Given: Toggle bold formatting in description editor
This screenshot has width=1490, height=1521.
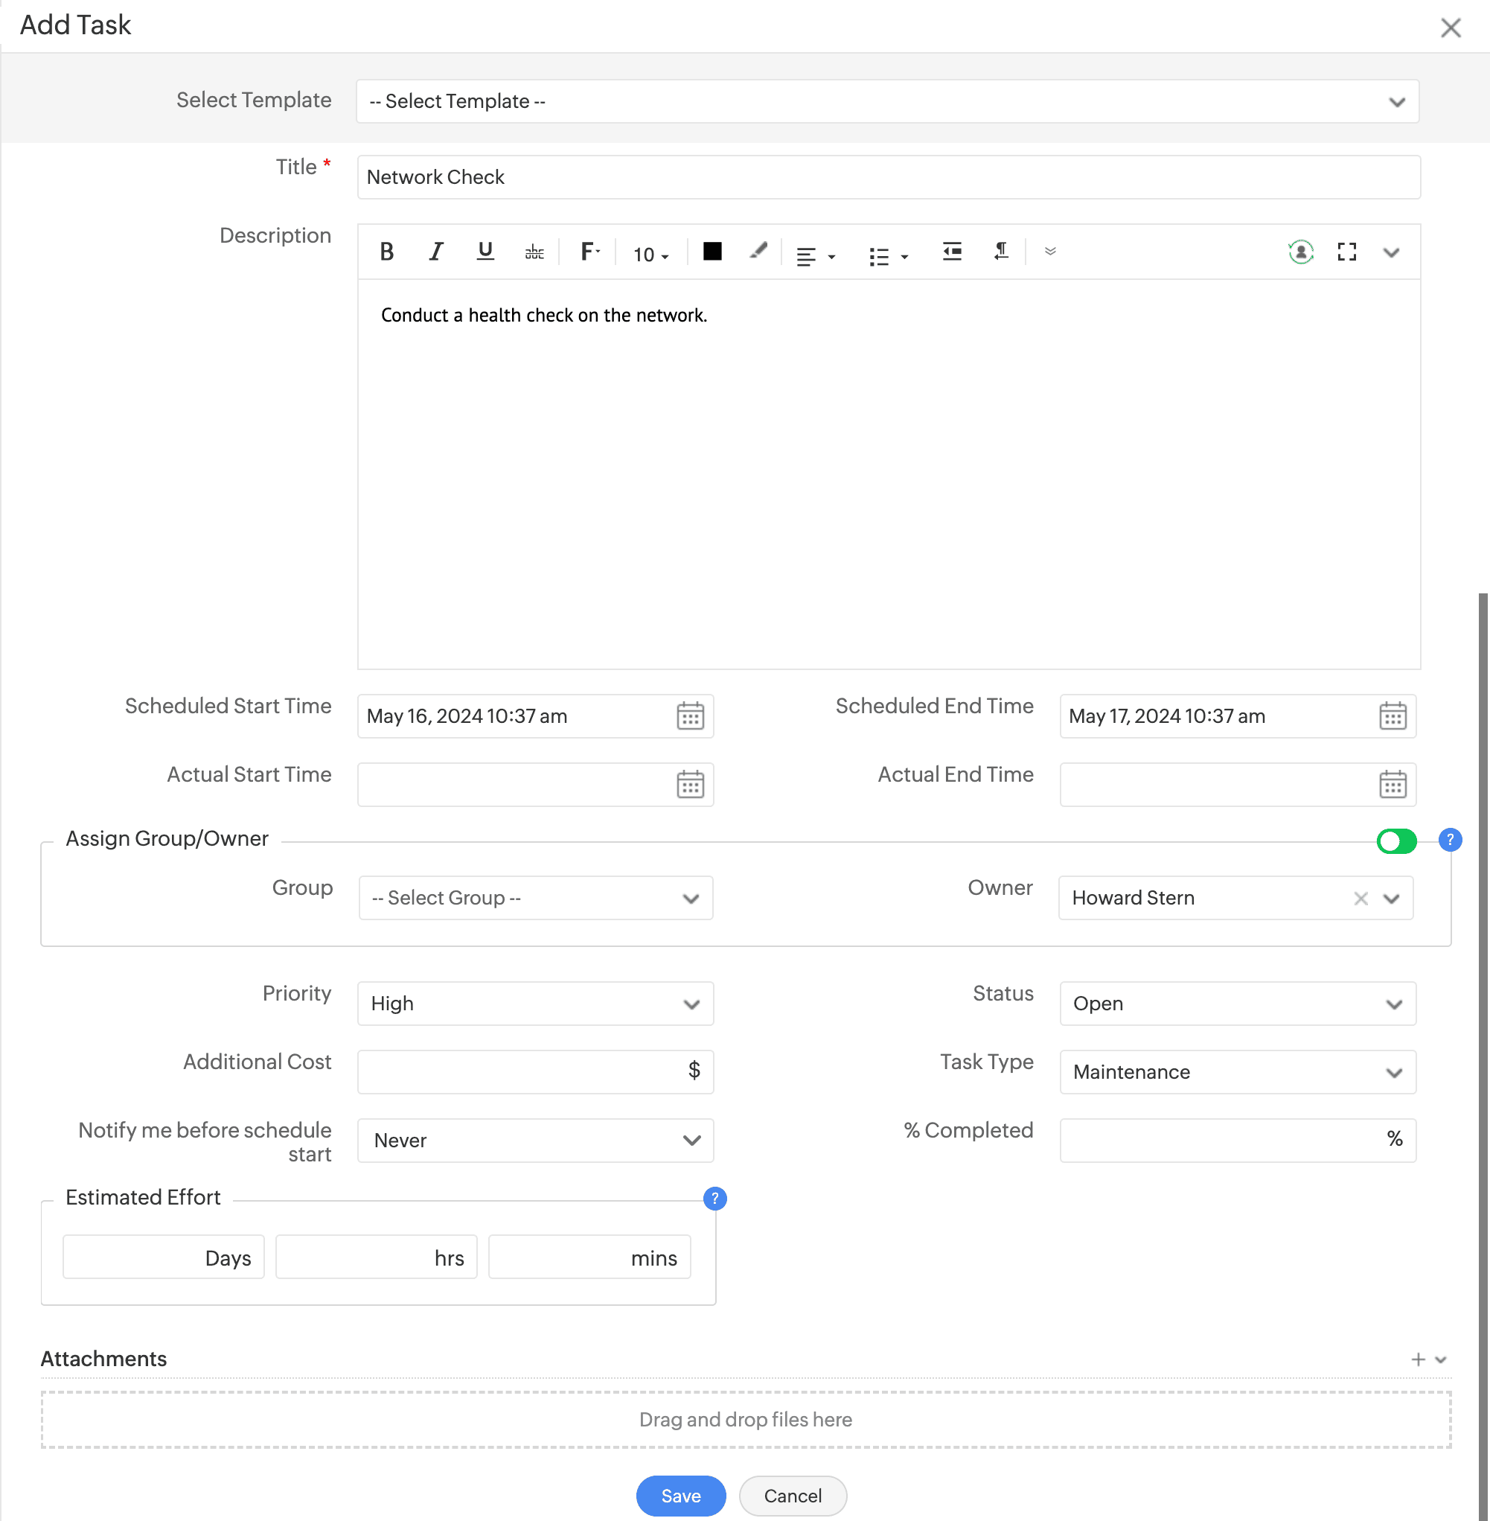Looking at the screenshot, I should click(x=386, y=252).
